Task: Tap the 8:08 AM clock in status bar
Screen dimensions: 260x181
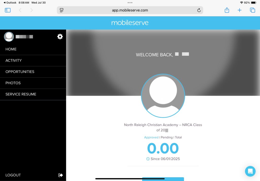Action: 24,3
